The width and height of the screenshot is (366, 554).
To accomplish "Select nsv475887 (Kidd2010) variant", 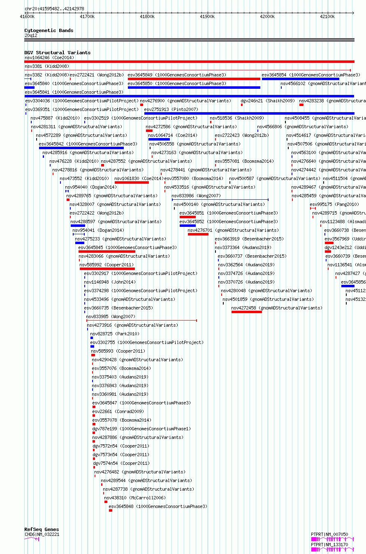I will point(56,118).
